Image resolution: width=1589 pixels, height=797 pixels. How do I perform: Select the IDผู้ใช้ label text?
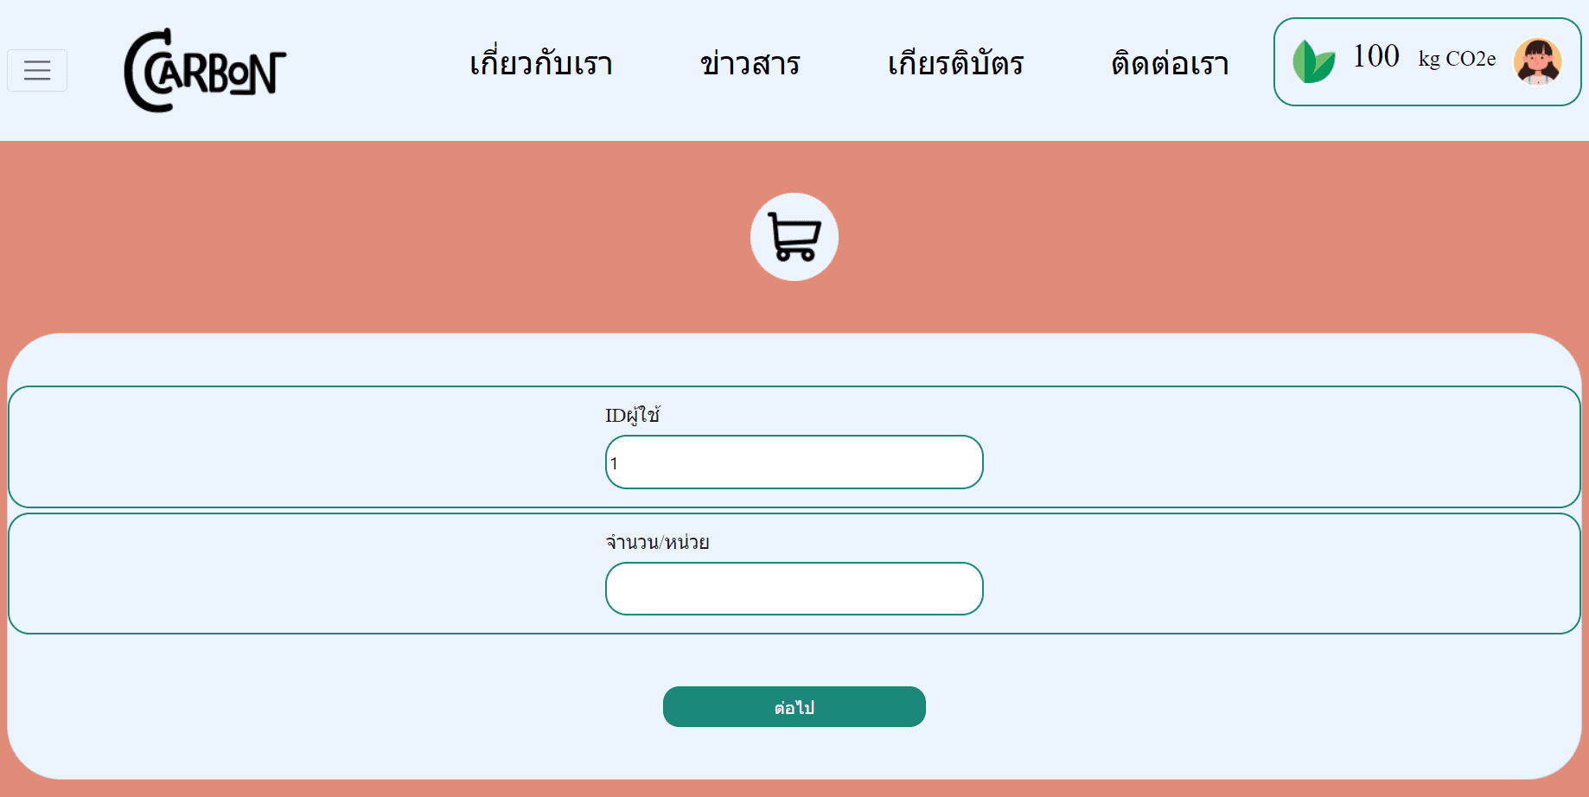pos(634,415)
